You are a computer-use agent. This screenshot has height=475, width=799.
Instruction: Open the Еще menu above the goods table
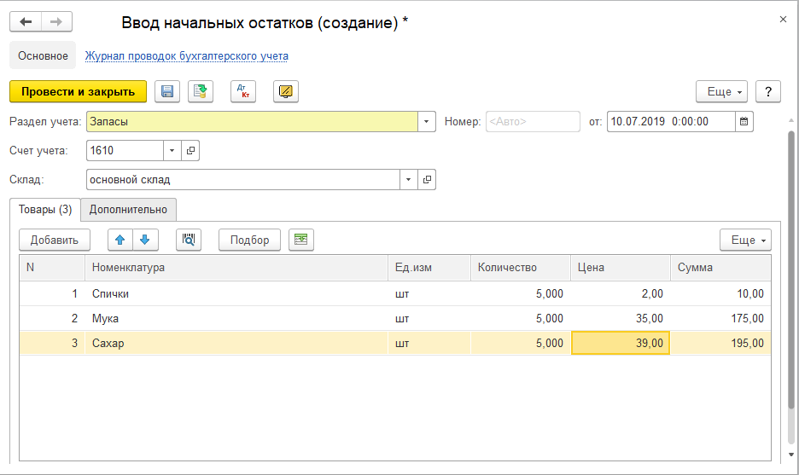coord(745,240)
